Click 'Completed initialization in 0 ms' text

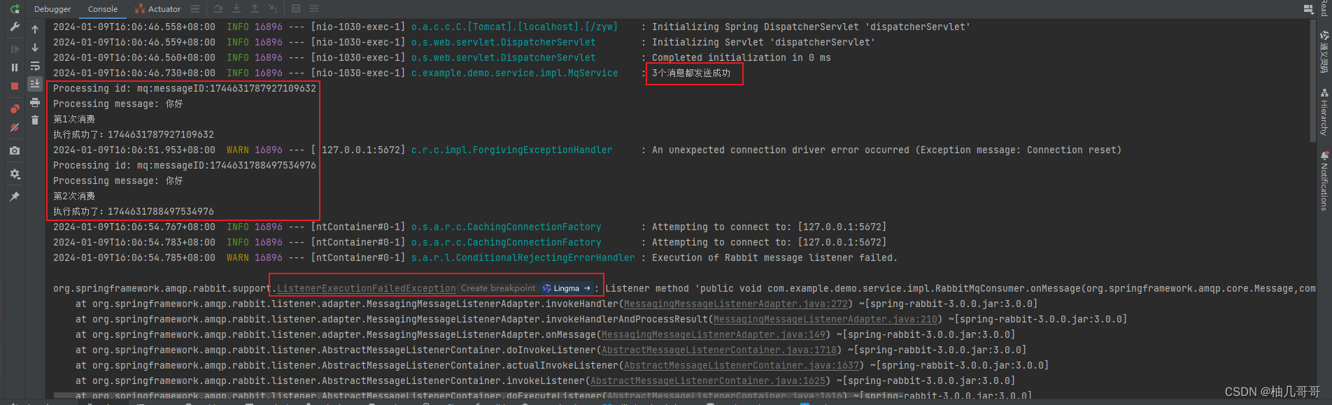point(741,57)
